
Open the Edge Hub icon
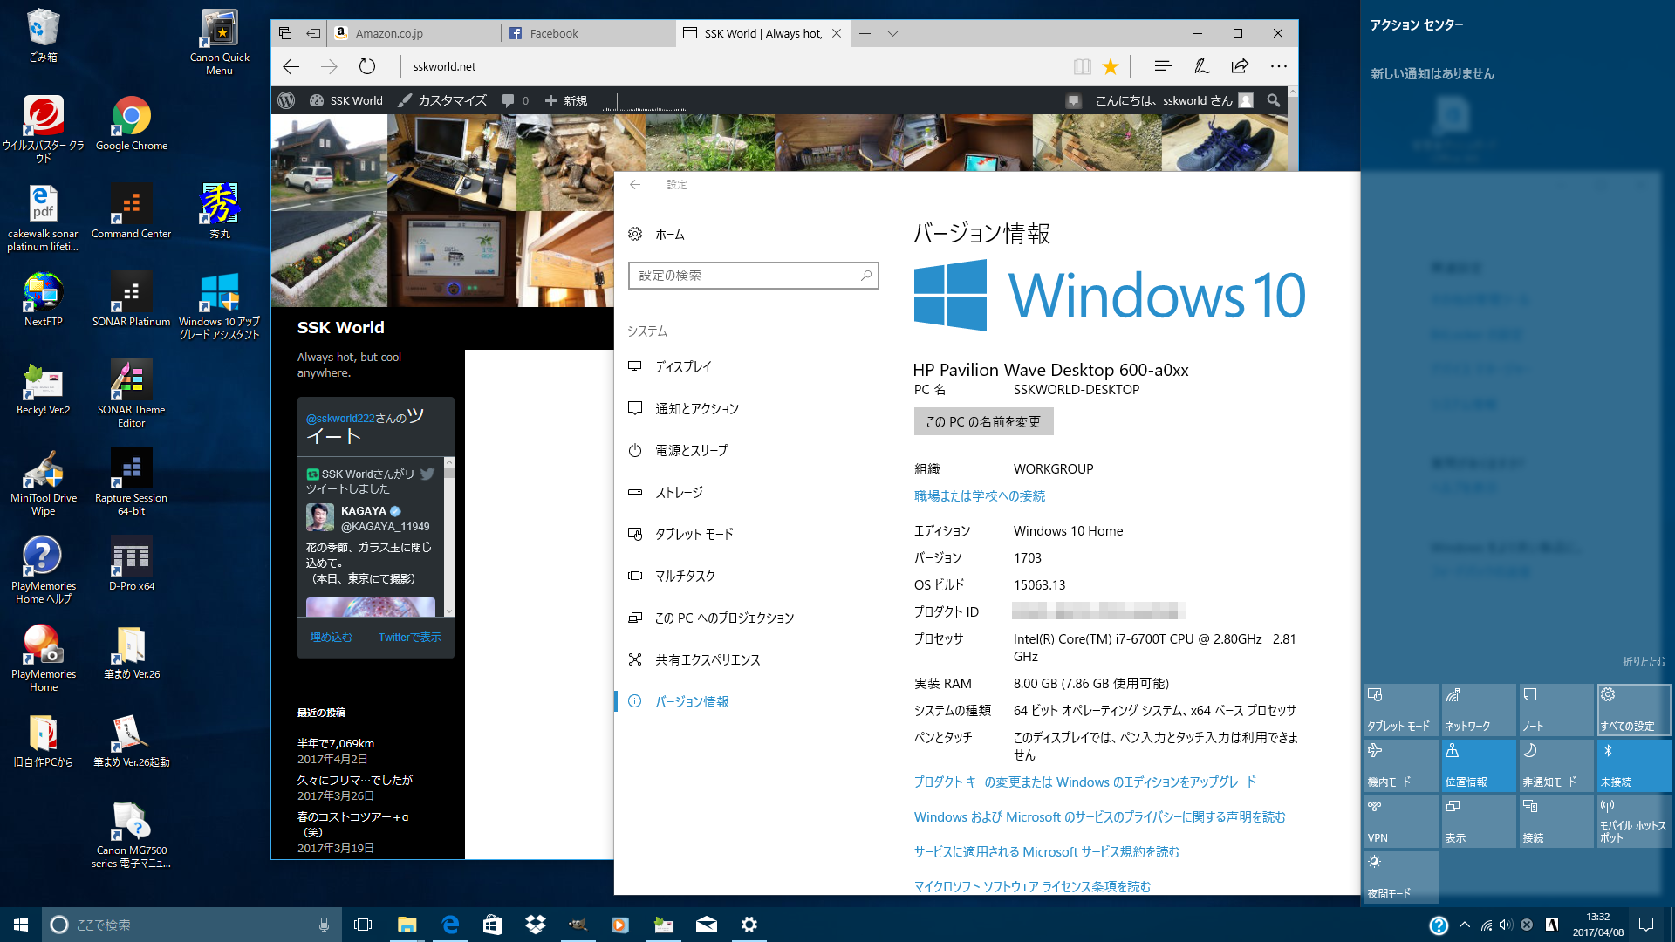[x=1163, y=66]
